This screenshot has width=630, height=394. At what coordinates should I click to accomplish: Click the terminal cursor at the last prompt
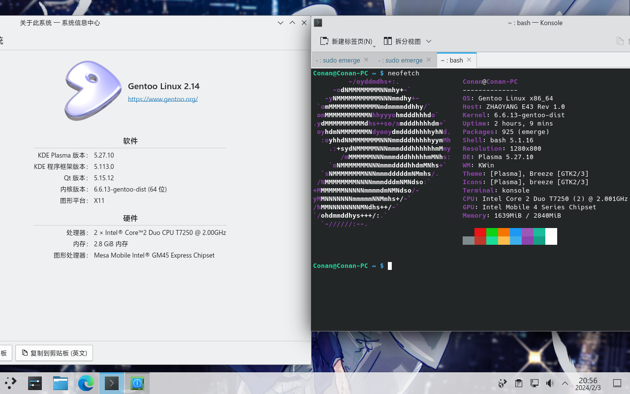coord(390,266)
